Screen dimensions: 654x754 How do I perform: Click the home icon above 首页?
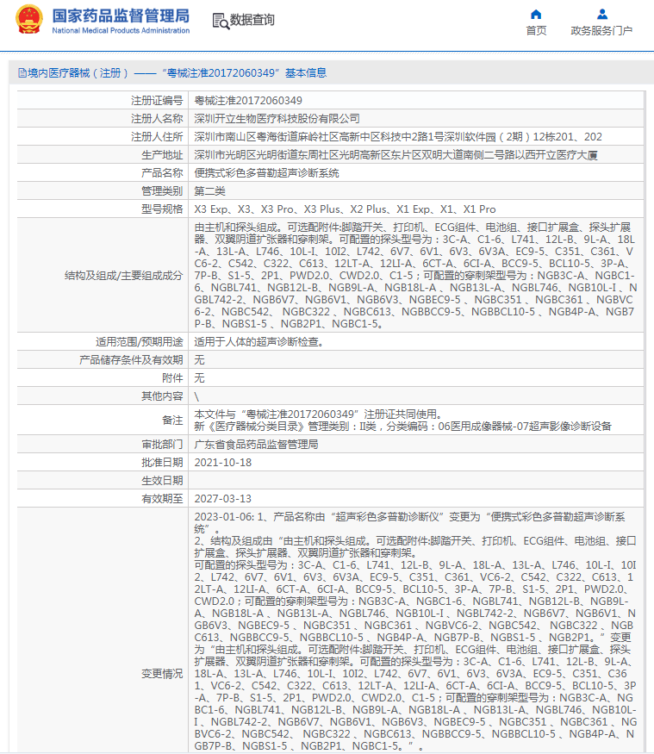[536, 14]
